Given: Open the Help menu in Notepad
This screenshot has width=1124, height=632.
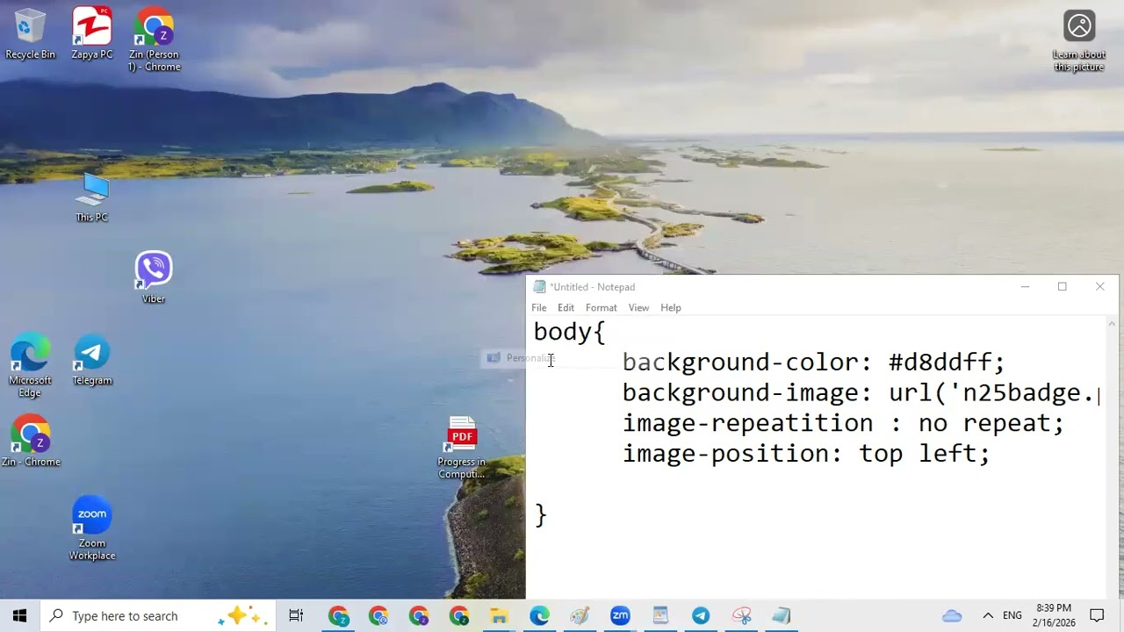Looking at the screenshot, I should (x=671, y=307).
